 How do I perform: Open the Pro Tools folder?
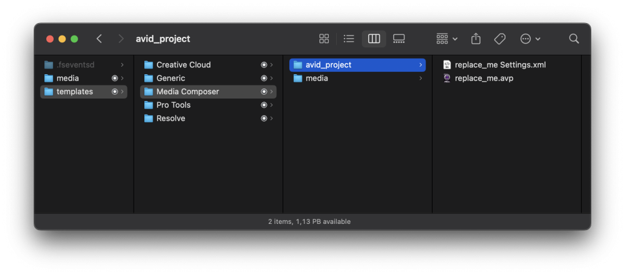pos(173,105)
